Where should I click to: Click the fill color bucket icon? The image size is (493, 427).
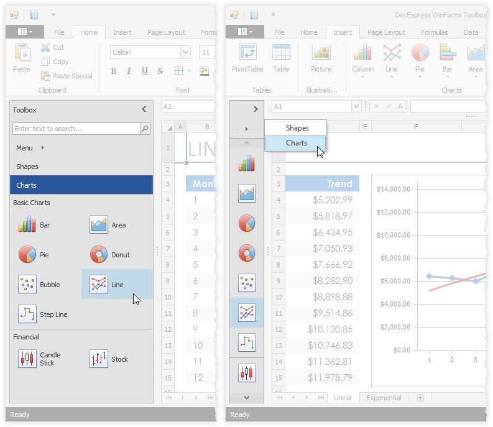[204, 71]
